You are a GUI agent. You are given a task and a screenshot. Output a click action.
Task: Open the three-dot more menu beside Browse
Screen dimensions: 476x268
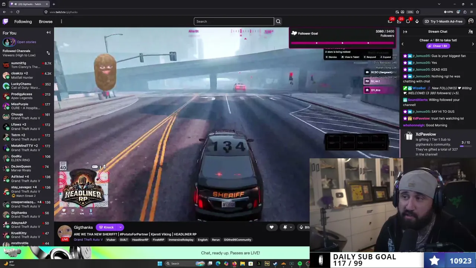click(x=61, y=22)
